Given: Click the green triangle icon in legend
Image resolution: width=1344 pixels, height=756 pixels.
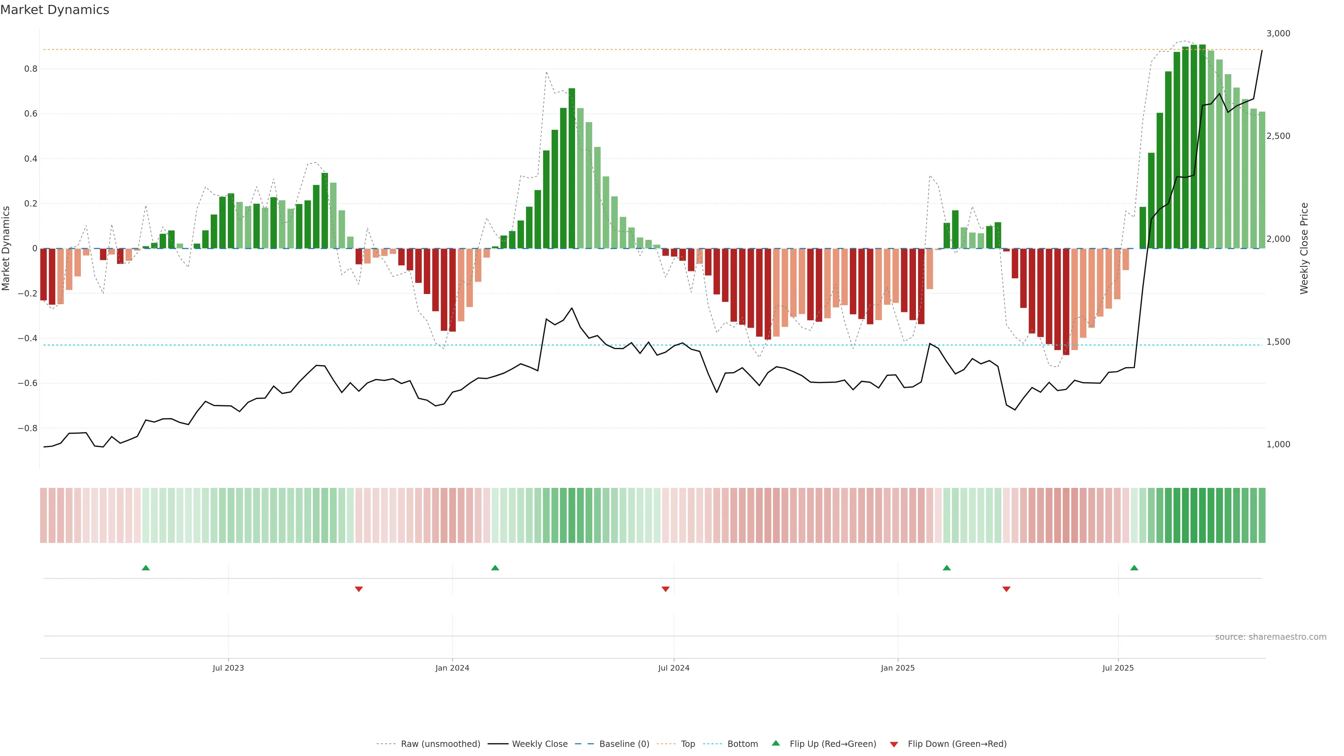Looking at the screenshot, I should pos(776,743).
